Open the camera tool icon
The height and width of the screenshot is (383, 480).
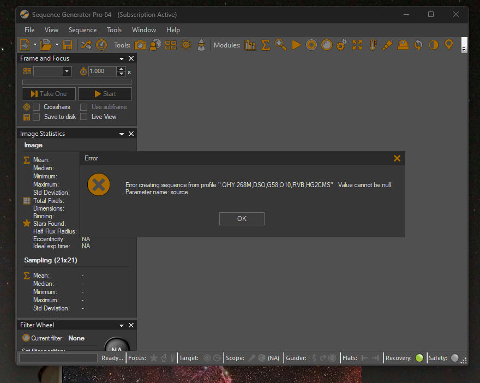[140, 45]
